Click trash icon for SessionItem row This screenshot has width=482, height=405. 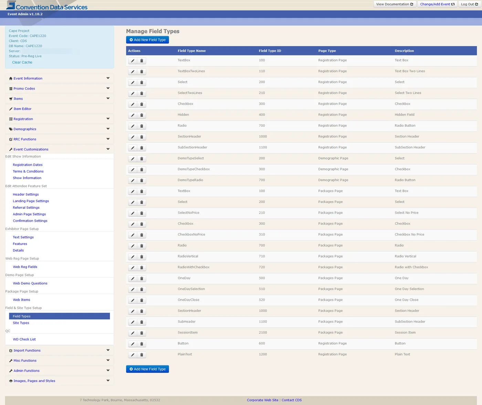coord(142,333)
